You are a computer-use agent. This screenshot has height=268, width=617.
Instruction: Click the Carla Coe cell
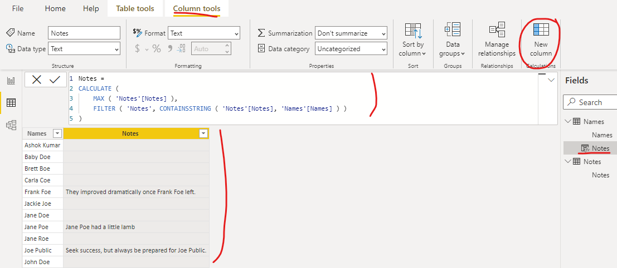[42, 180]
